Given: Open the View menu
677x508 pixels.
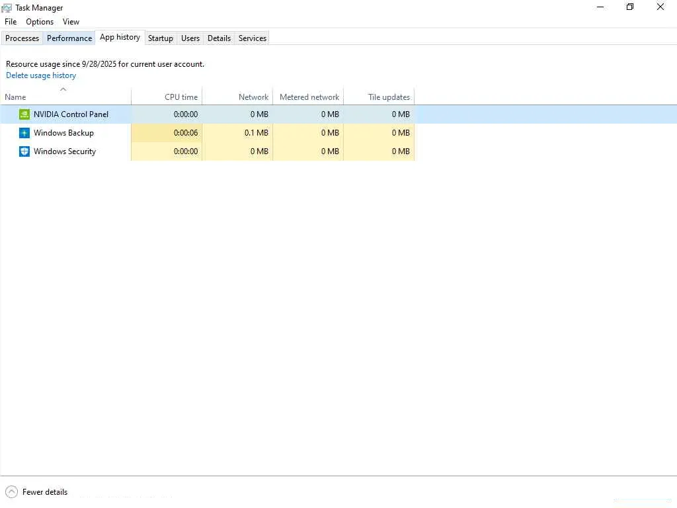Looking at the screenshot, I should [71, 22].
